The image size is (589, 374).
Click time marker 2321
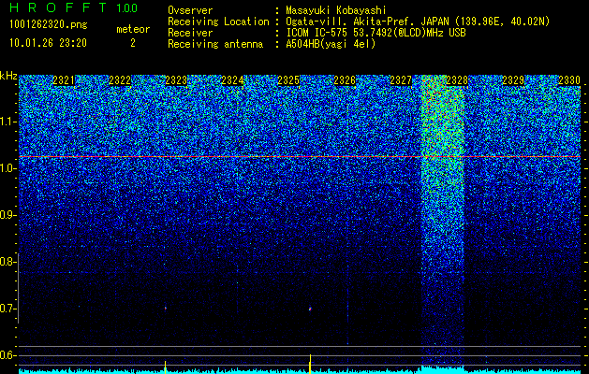64,80
